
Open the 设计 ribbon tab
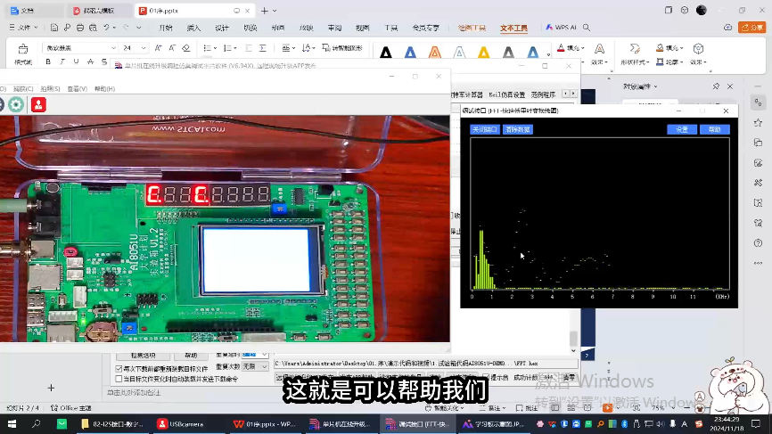click(x=222, y=28)
